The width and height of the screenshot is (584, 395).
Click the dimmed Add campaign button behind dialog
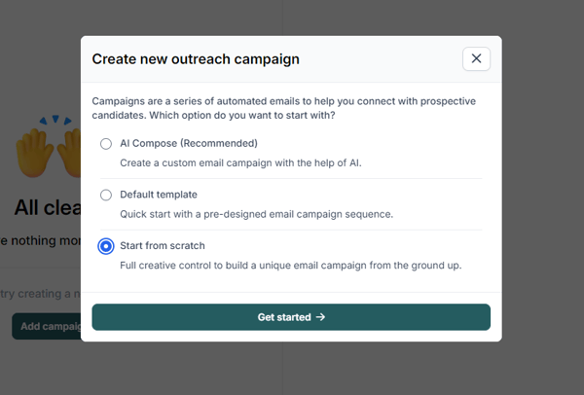coord(45,326)
